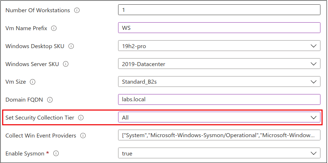Open the Standard_B2s Vm Size dropdown

point(219,82)
